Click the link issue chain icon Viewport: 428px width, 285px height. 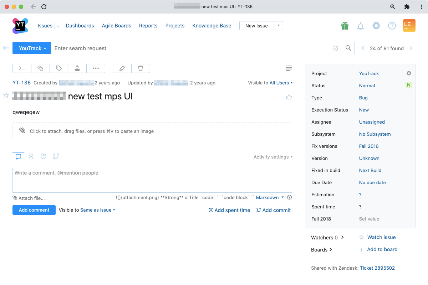tap(40, 68)
